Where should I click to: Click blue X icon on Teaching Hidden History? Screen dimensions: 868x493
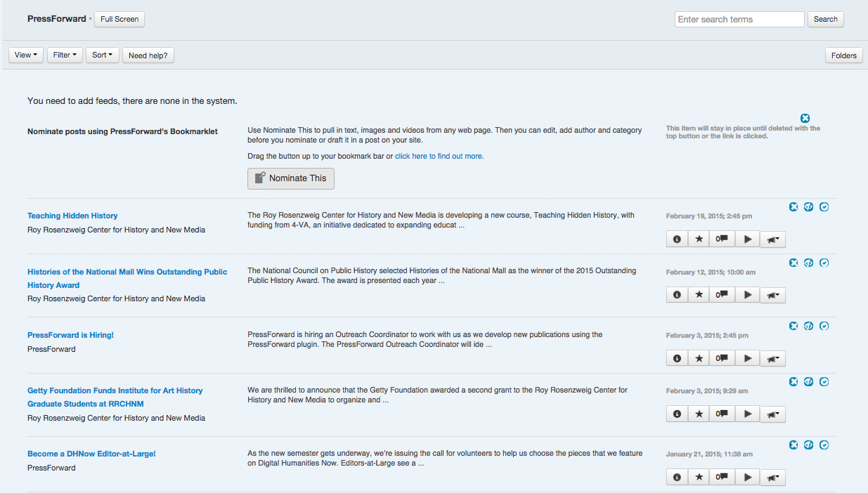point(793,206)
